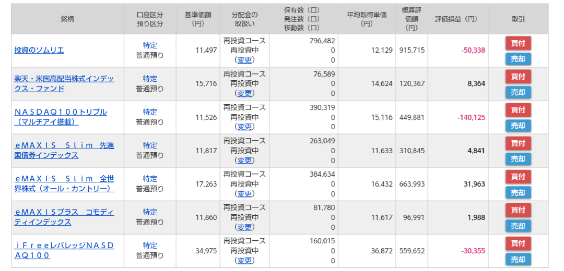
Task: Click 売却 for eMAXISプラス コモディティ row
Action: point(518,226)
